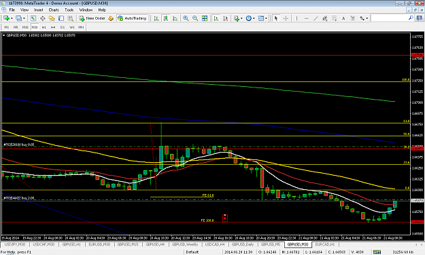Switch to the GBPUSD,Weekly chart tab
Screen dimensions: 425x255
pos(185,244)
